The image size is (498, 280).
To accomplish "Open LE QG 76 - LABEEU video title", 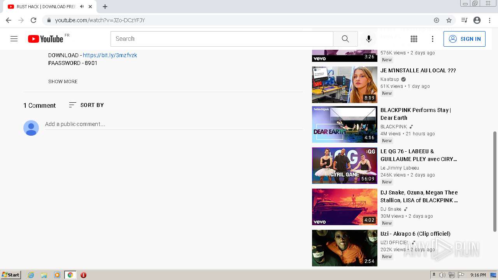I will pos(419,155).
